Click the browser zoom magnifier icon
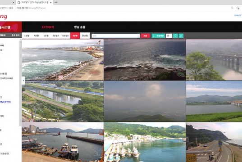This screenshot has width=242, height=162. pos(232,8)
